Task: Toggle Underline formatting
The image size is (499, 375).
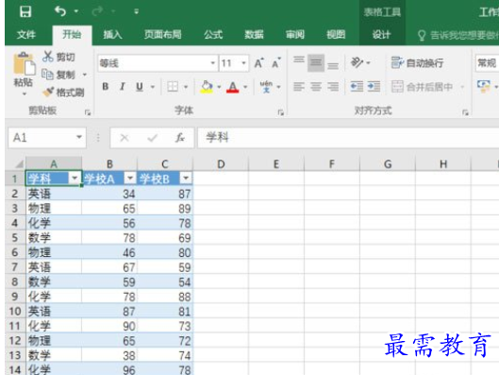Action: (x=140, y=87)
